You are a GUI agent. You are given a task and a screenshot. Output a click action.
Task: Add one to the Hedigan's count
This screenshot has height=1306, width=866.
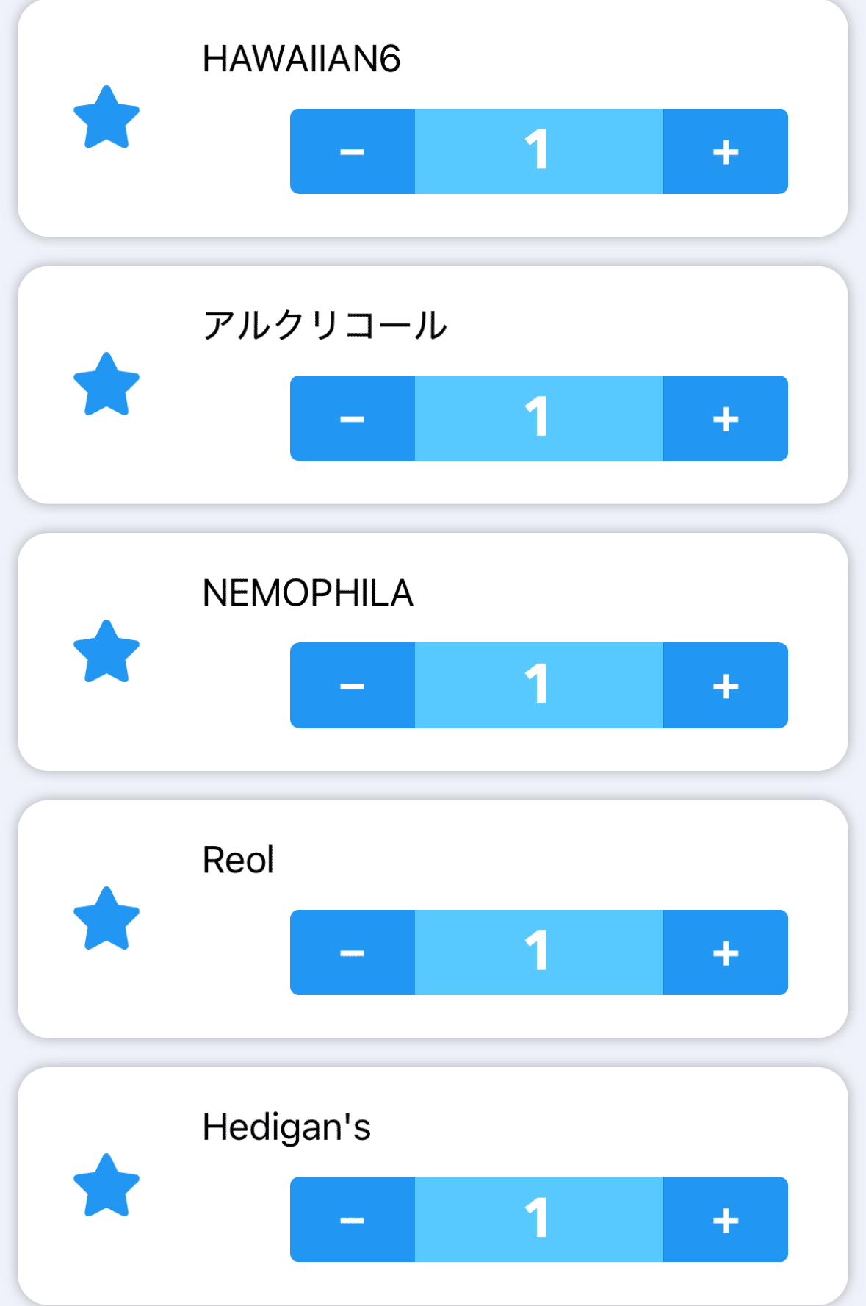point(725,1219)
